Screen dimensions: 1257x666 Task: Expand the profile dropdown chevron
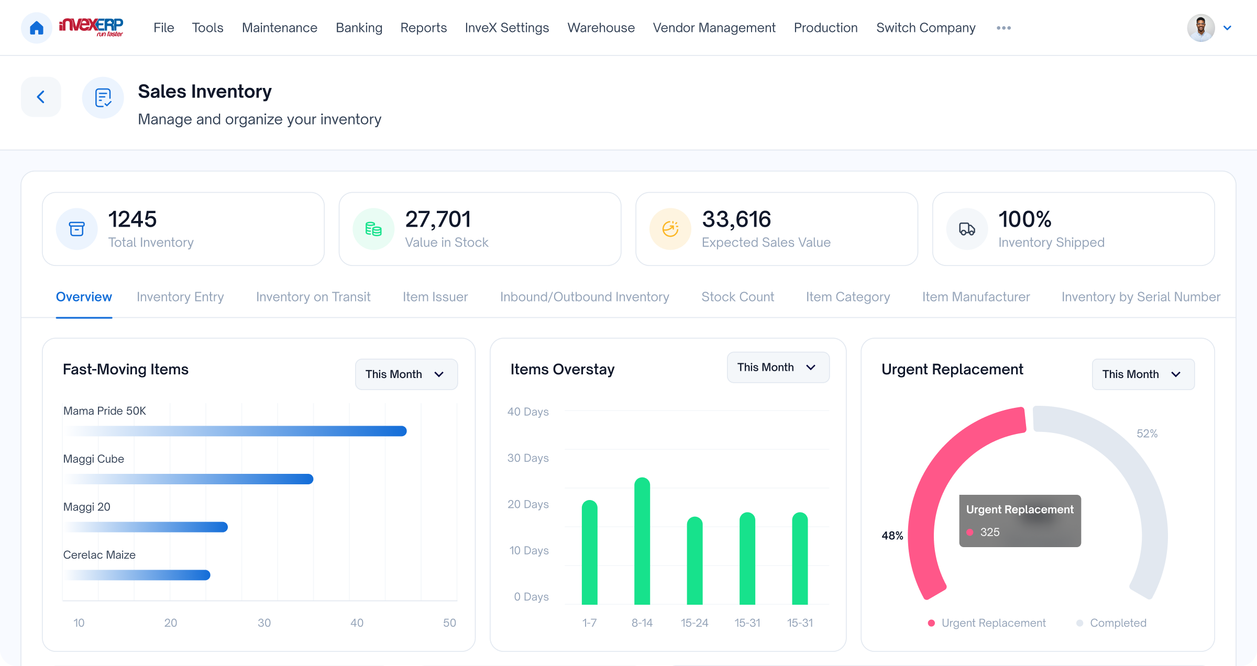[x=1227, y=28]
